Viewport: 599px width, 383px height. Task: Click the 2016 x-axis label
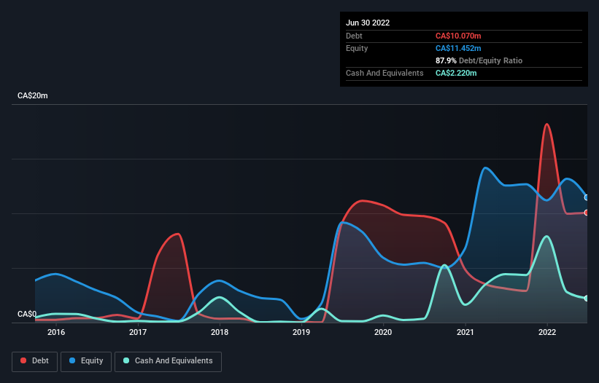tap(56, 332)
